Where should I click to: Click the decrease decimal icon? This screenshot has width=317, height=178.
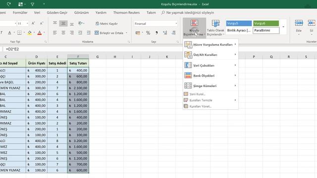[173, 33]
